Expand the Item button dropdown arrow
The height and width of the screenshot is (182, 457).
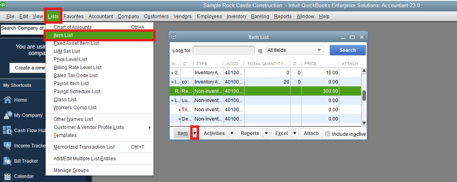pyautogui.click(x=195, y=133)
